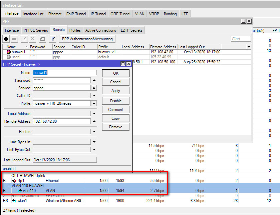Collapse the Password field with the up arrow
Screen dimensions: 280x215
[x=94, y=80]
